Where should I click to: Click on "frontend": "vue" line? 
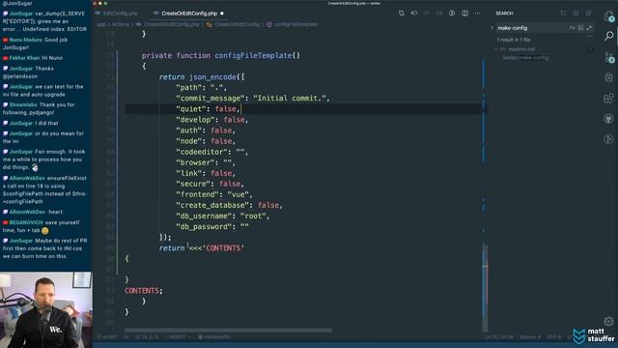pos(214,194)
